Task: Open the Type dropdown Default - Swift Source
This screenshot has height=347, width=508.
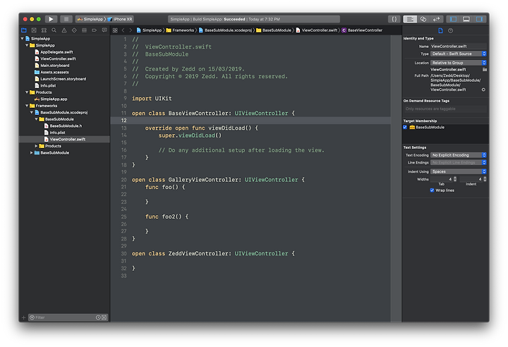Action: tap(459, 54)
